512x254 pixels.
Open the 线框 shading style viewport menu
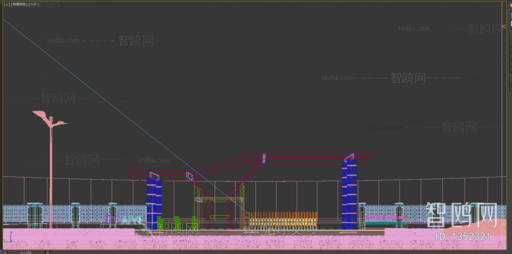pos(33,5)
